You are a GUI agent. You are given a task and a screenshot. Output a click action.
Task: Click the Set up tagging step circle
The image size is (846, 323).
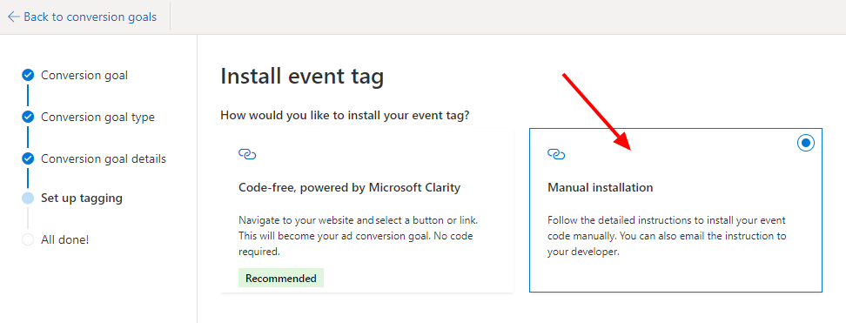[28, 199]
